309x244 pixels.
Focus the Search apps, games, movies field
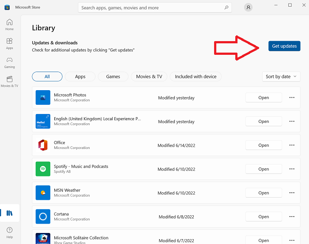(155, 8)
